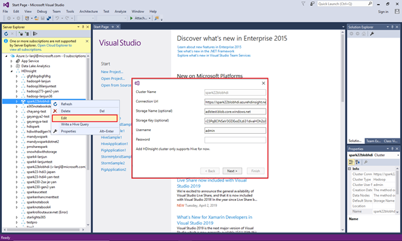
Task: Click the Next button in the cluster dialog
Action: [232, 171]
